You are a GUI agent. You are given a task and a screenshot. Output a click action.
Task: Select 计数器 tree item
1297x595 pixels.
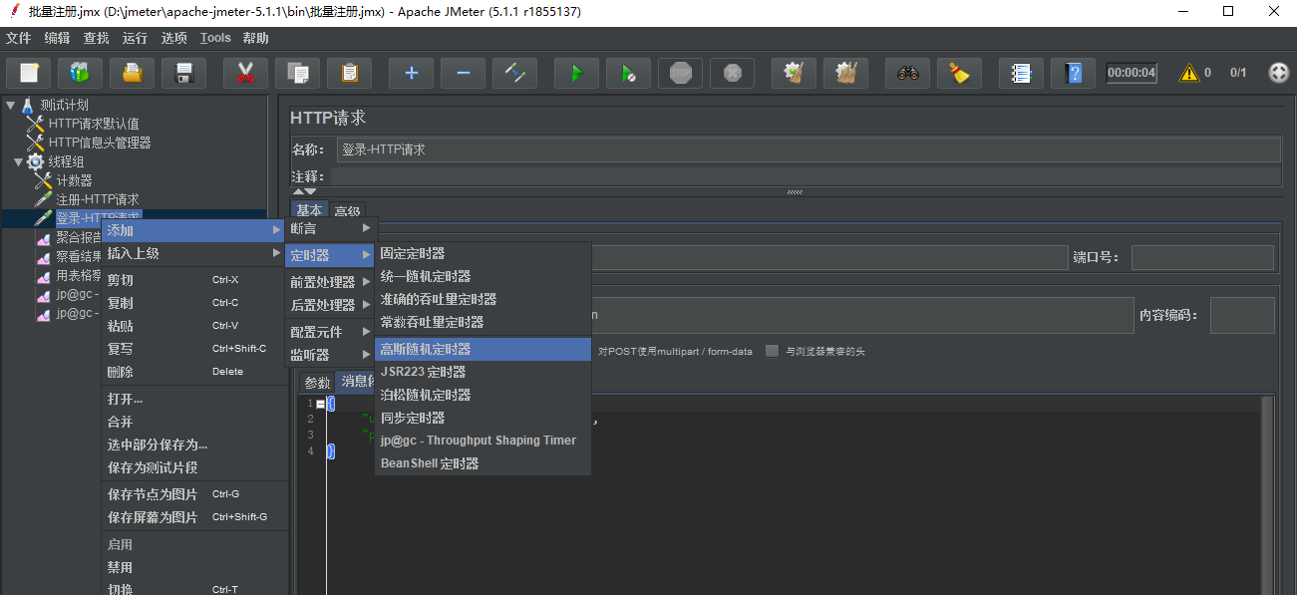tap(74, 180)
